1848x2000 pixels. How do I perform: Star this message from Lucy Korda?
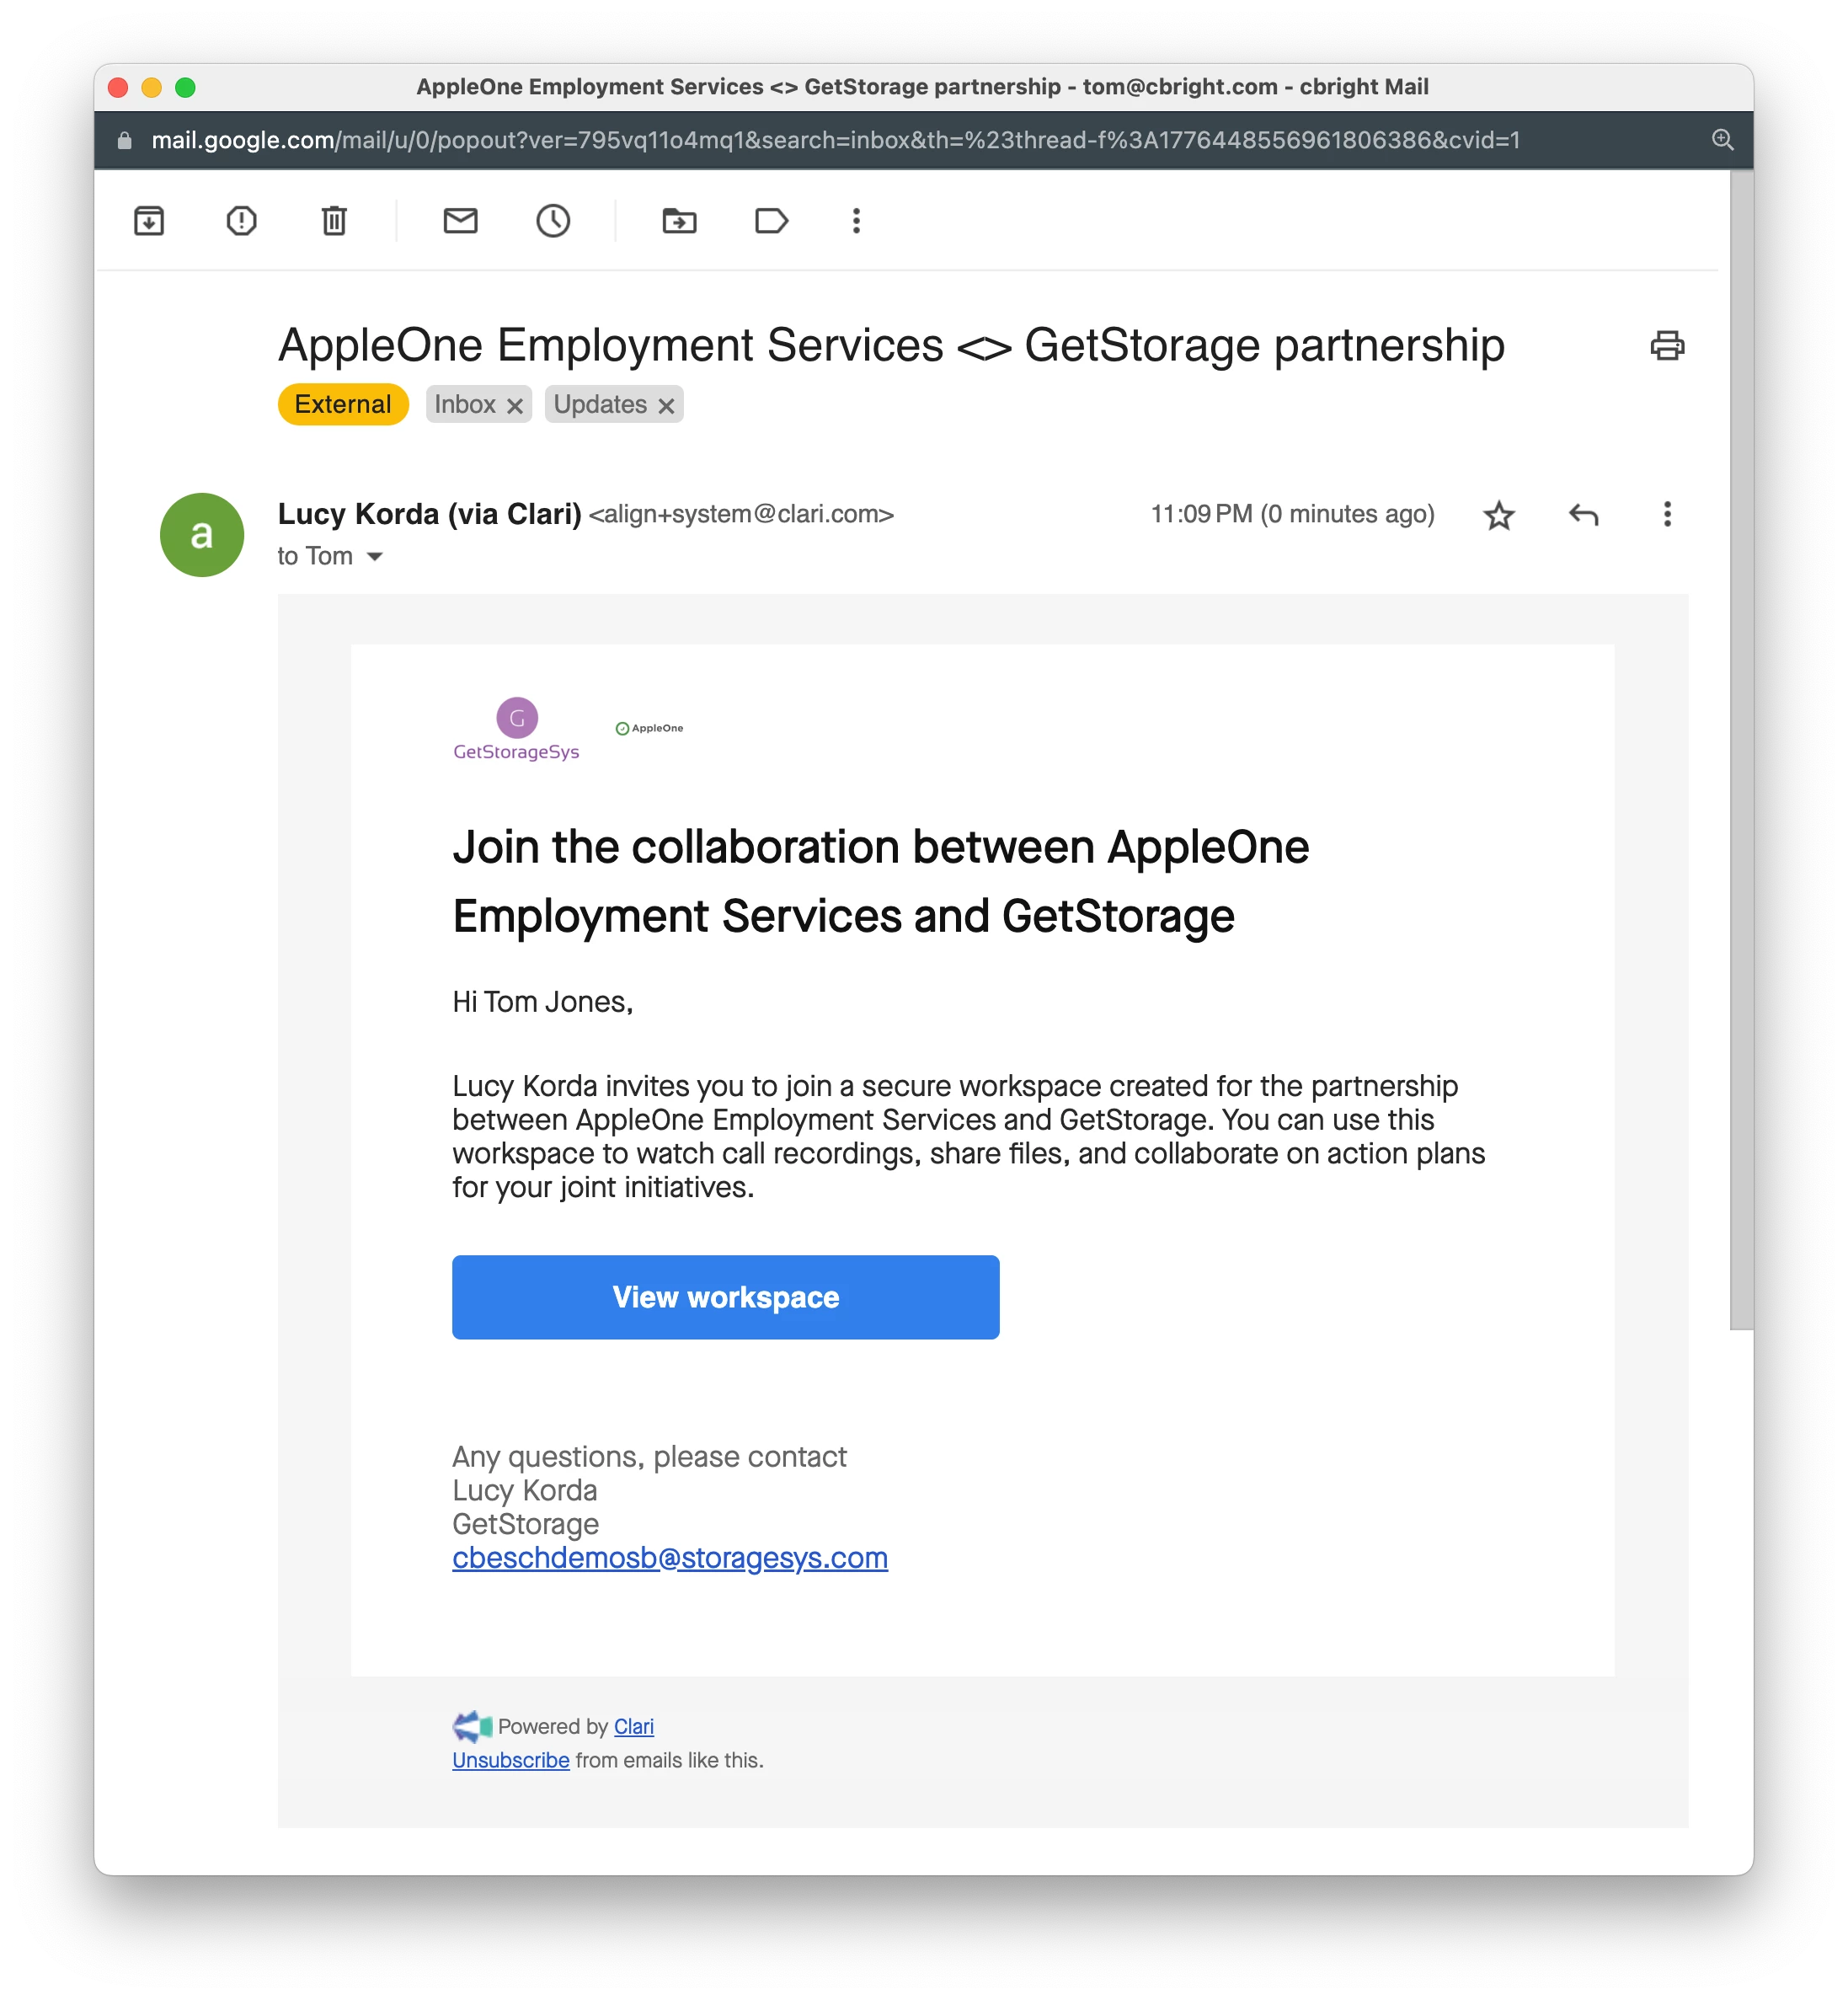click(x=1498, y=515)
